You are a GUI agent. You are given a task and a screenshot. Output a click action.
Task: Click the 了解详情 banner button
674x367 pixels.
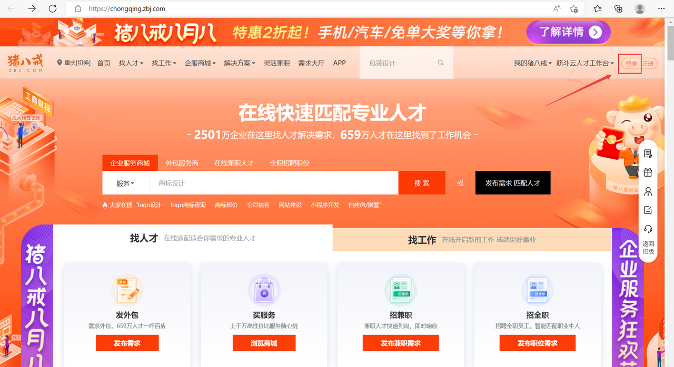click(569, 32)
